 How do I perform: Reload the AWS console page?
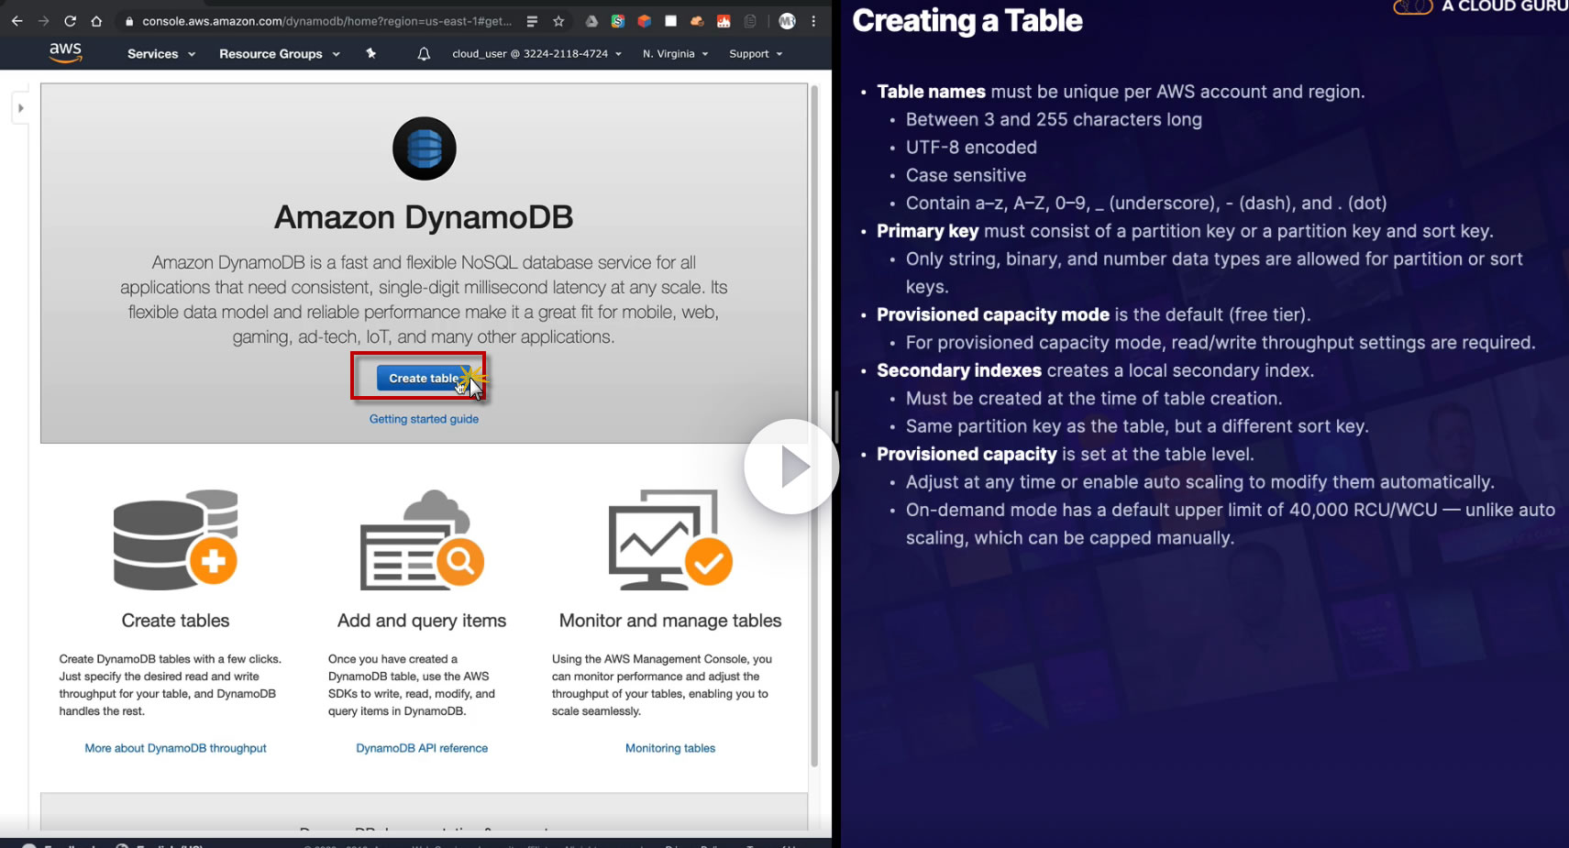click(x=70, y=21)
